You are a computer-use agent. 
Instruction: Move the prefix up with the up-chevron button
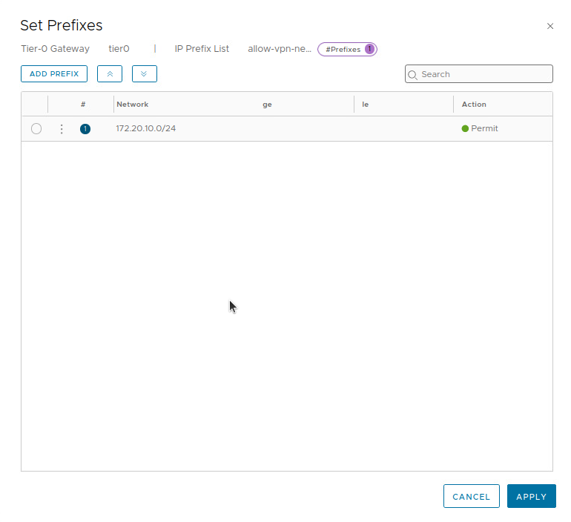(110, 74)
